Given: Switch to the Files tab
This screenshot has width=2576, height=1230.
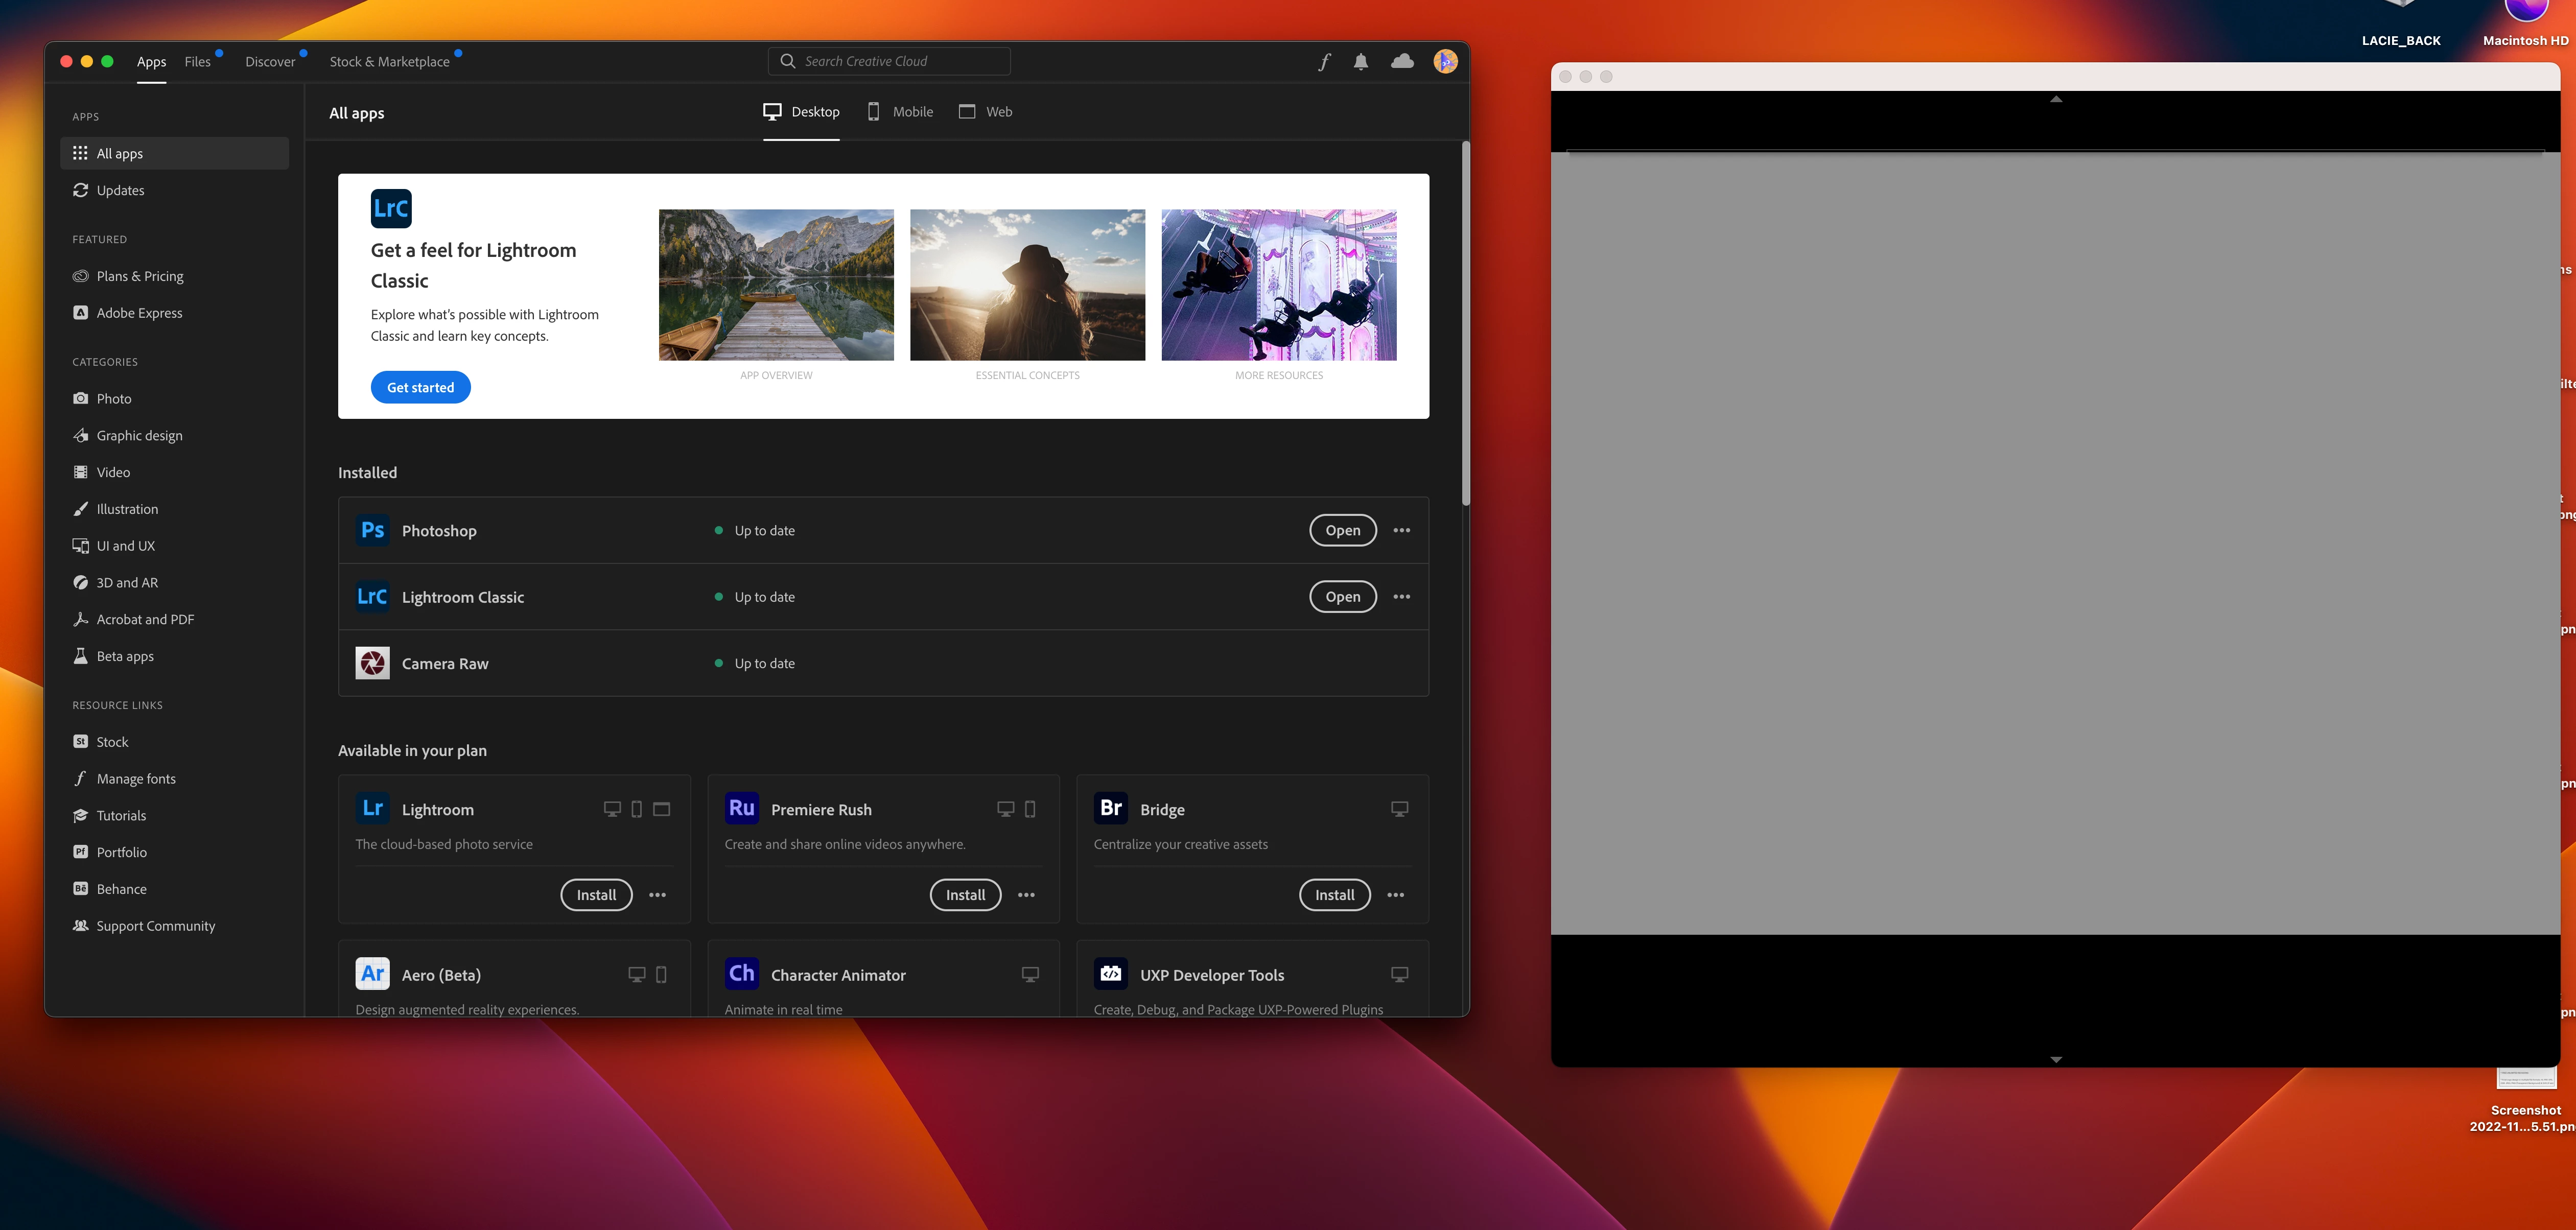Looking at the screenshot, I should (198, 62).
